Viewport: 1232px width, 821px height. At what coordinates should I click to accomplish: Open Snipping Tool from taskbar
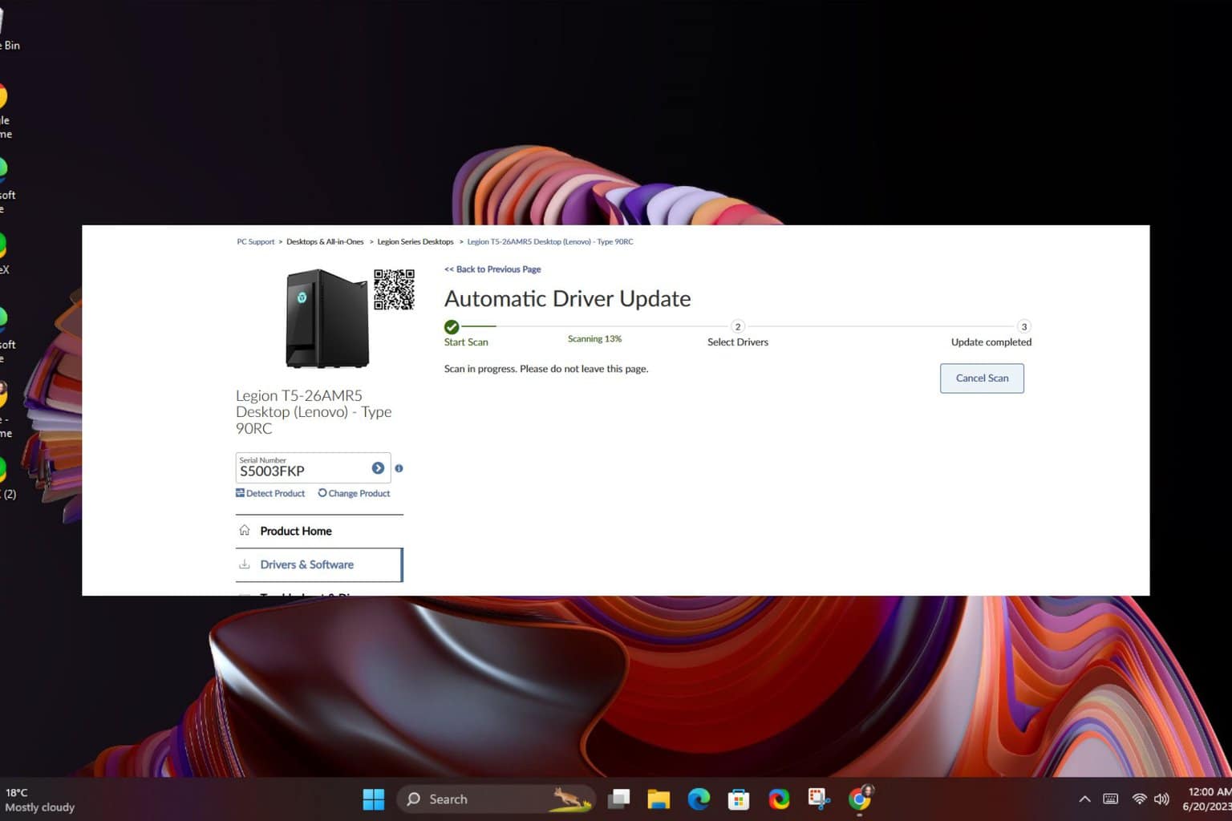coord(819,799)
